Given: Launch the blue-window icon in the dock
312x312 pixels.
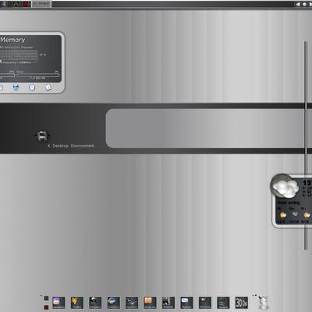Looking at the screenshot, I should [186, 303].
